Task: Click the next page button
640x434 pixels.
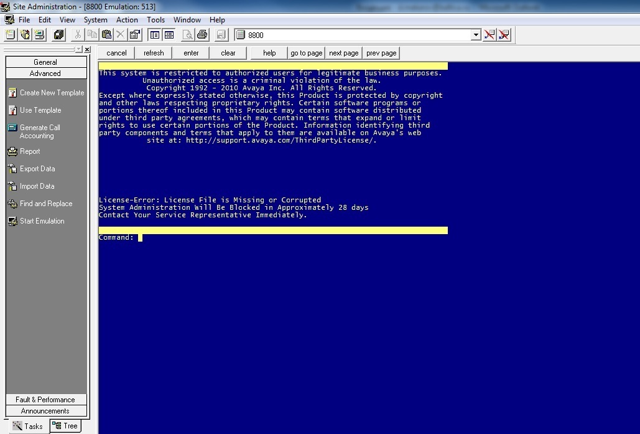Action: (x=344, y=53)
